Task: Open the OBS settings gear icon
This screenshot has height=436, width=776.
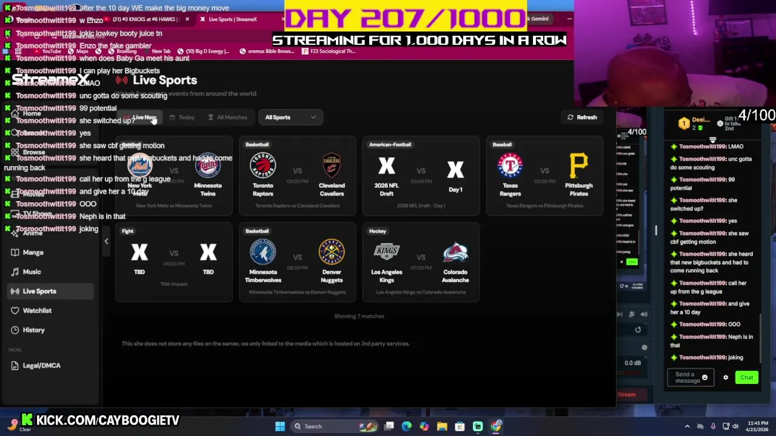Action: [x=644, y=348]
